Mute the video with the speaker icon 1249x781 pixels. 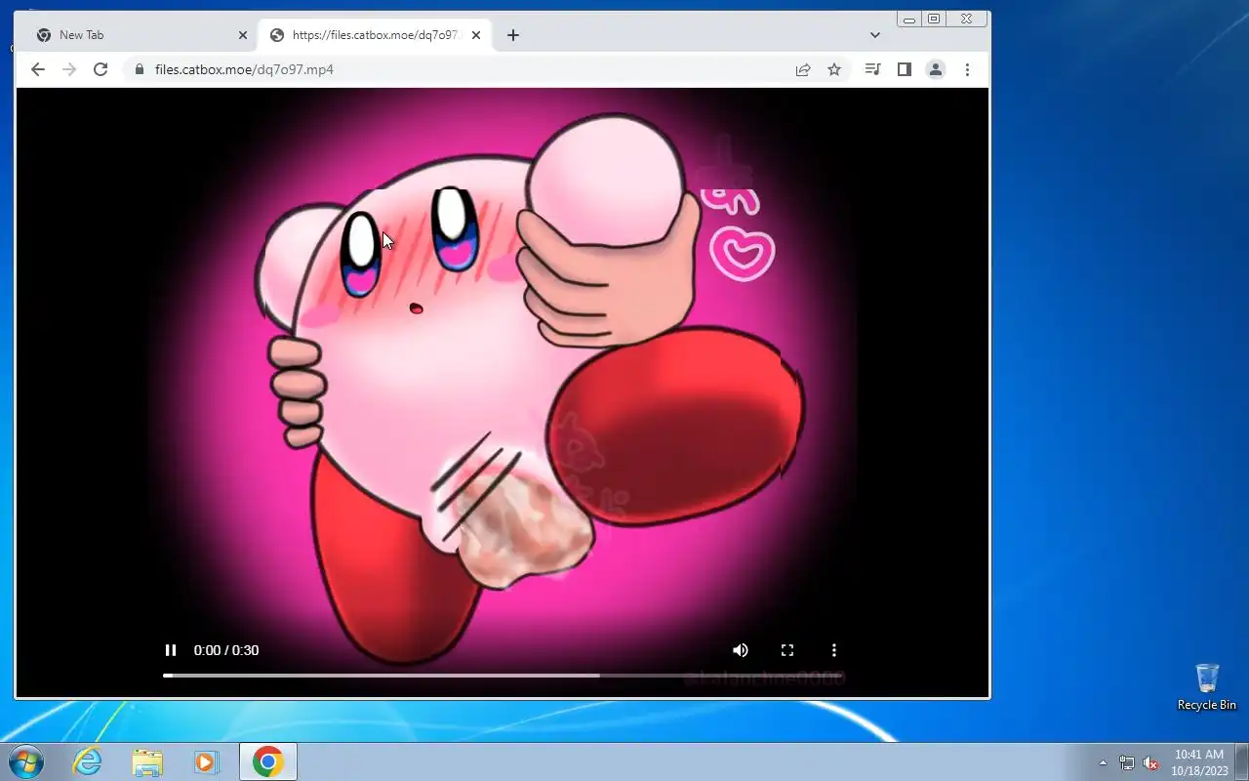[741, 650]
